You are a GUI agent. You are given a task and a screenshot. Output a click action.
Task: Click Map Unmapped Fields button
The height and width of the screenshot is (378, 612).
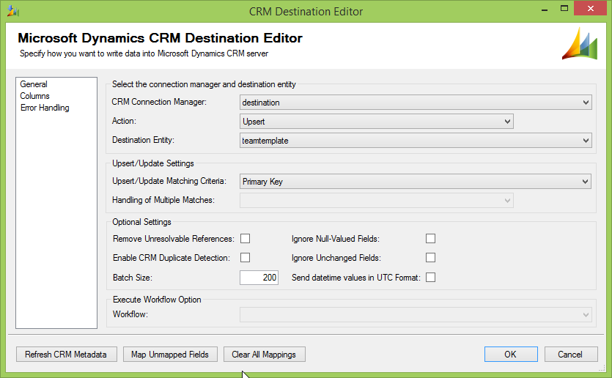[x=170, y=355]
